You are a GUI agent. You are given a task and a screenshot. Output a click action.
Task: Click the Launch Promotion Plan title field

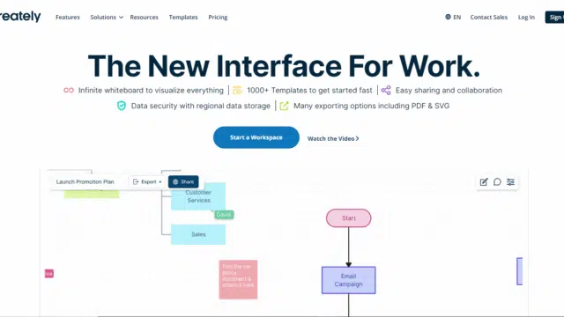85,182
